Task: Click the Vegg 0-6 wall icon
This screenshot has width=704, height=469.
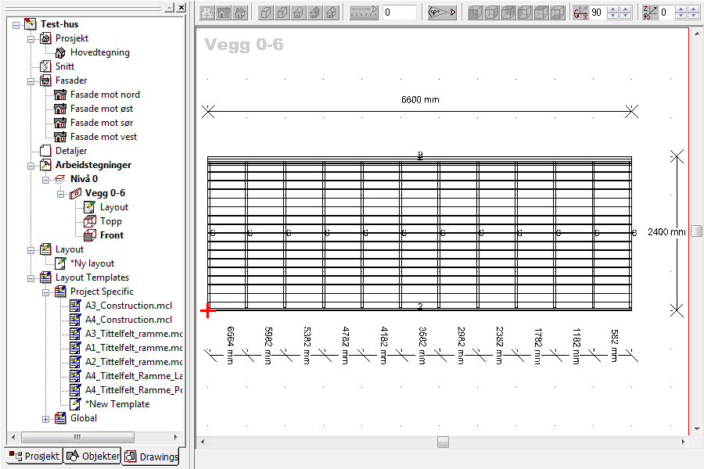Action: 75,193
